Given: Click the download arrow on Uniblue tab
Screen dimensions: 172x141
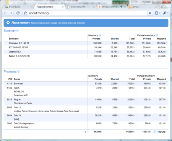Looking at the screenshot, I should [121, 6].
